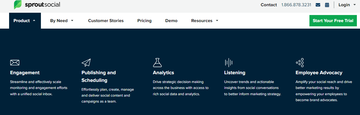The image size is (360, 115).
Task: Open the email envelope icon in header
Action: [318, 5]
